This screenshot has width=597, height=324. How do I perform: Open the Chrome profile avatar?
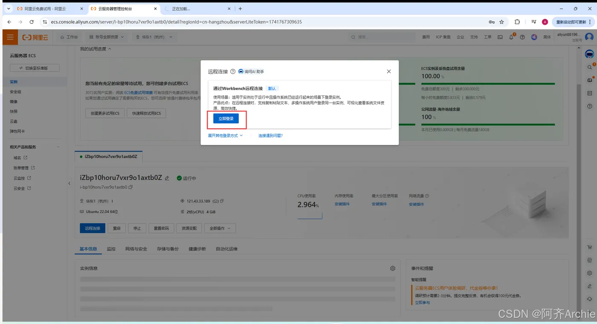tap(545, 22)
